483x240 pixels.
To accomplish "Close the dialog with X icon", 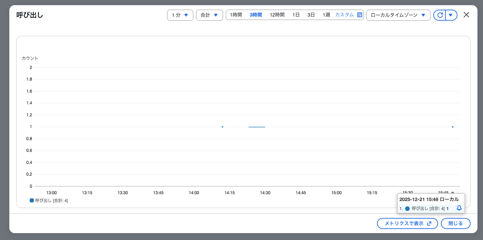I will pyautogui.click(x=466, y=15).
